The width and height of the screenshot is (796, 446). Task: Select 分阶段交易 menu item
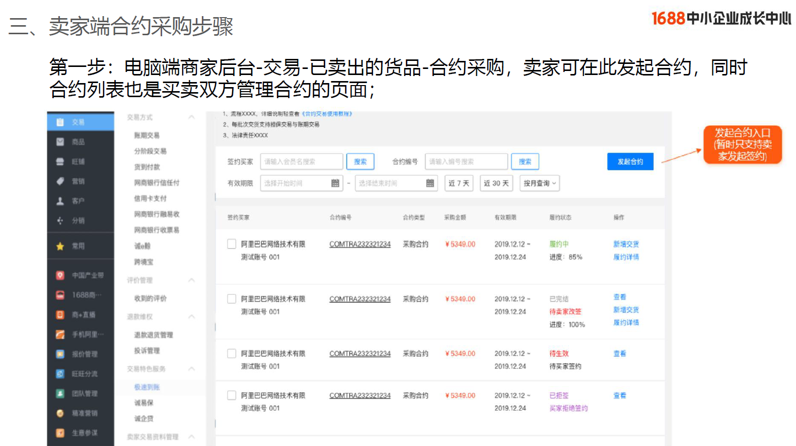[150, 151]
